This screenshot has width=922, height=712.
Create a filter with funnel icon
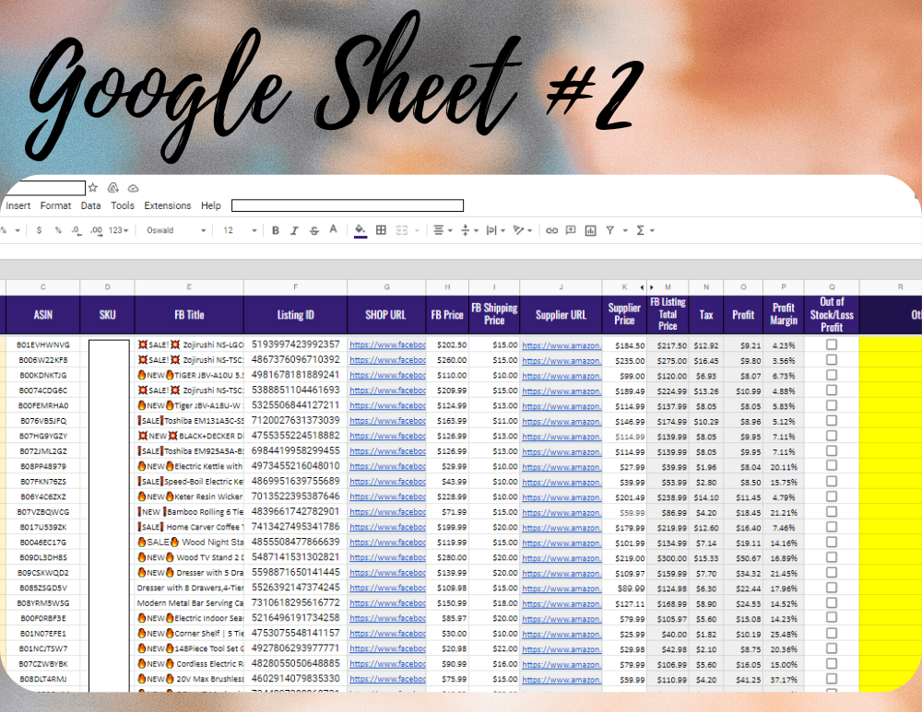[x=610, y=230]
